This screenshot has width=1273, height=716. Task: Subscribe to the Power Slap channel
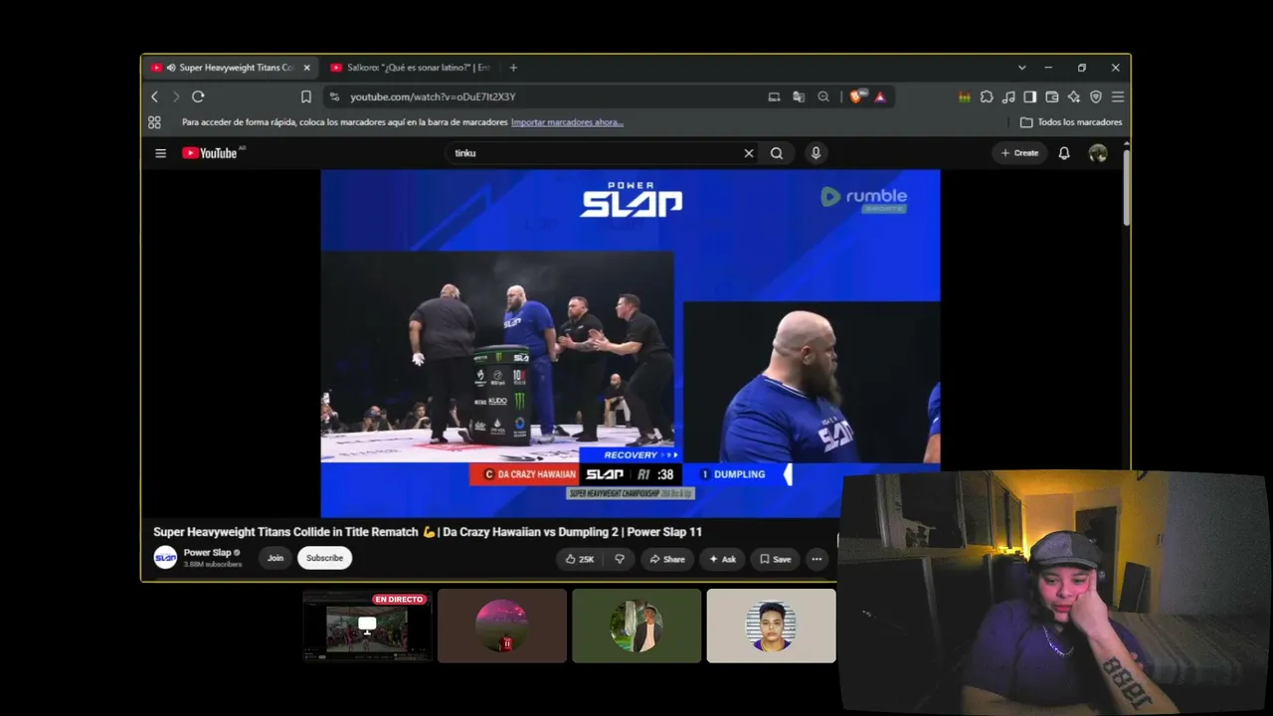(x=324, y=558)
